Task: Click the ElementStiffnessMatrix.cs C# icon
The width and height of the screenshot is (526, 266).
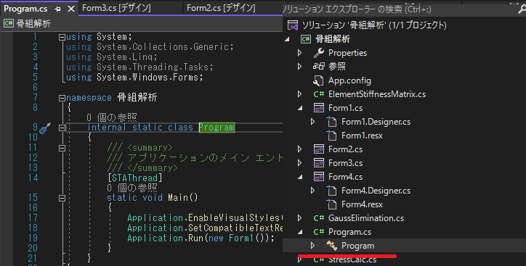Action: 319,94
